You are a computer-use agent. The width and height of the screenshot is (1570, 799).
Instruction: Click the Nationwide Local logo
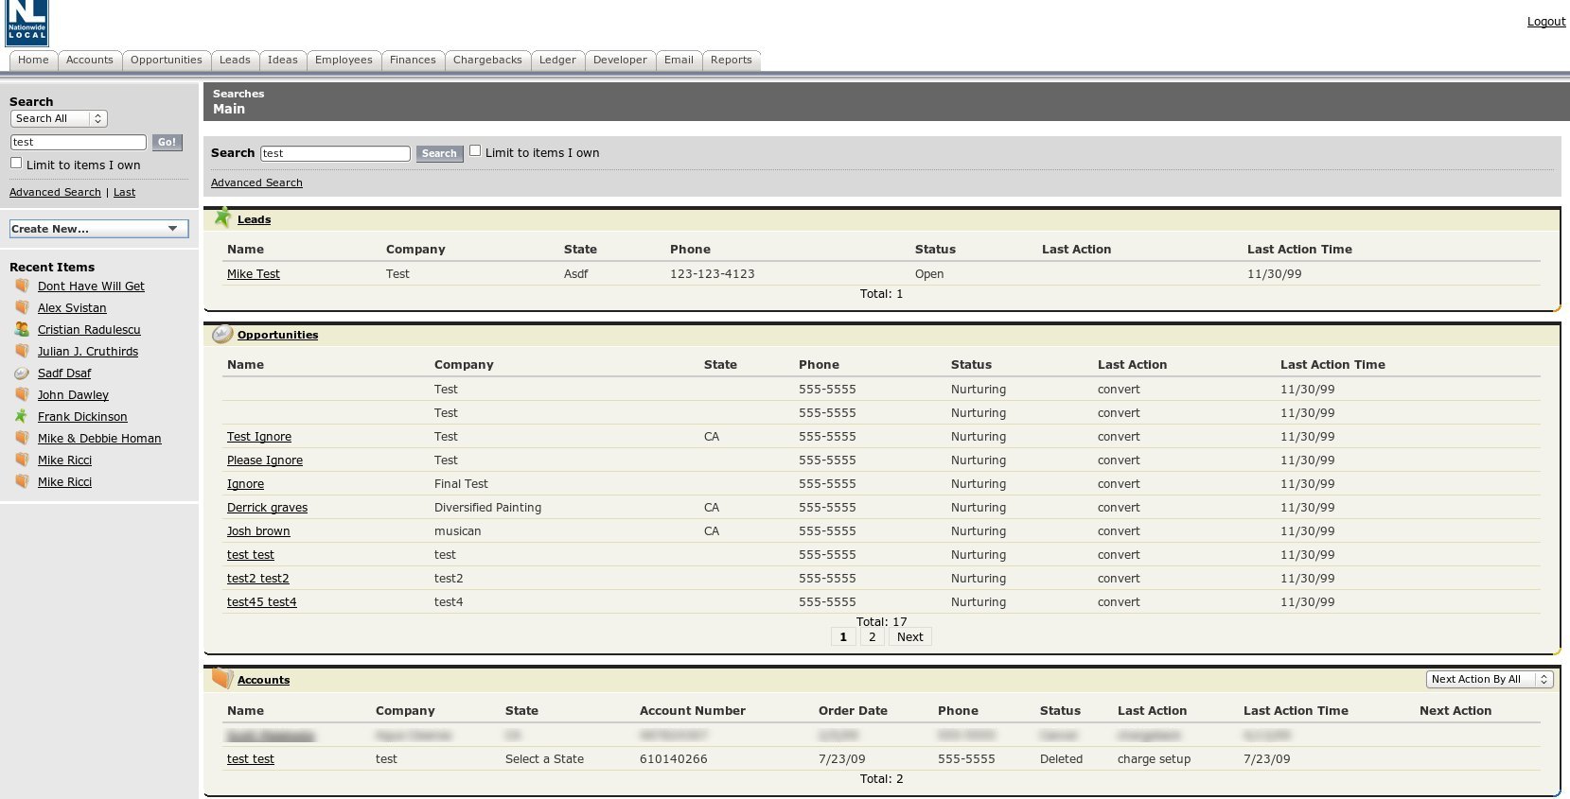(x=26, y=23)
